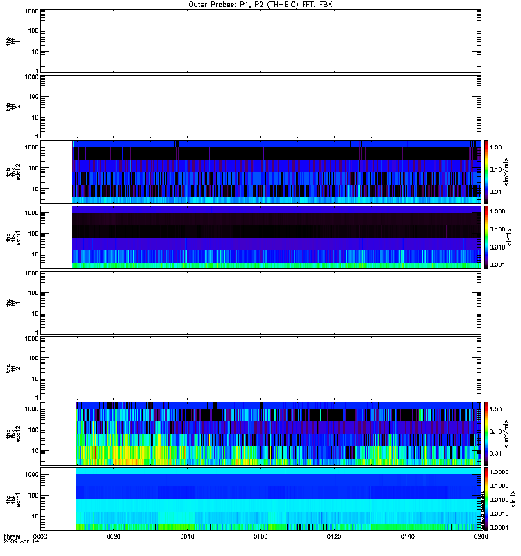Click the "0.0100" value on thc scm1 color bar
Image resolution: width=521 pixels, height=556 pixels.
tap(499, 500)
